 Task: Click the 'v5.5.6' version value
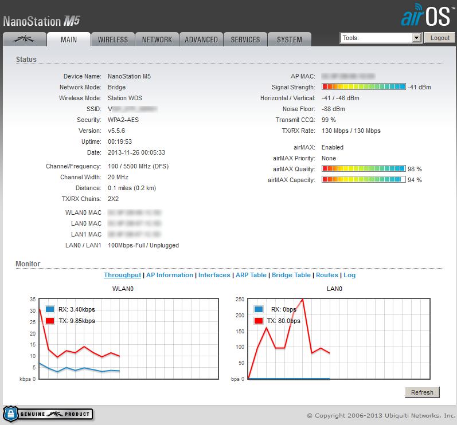(116, 131)
